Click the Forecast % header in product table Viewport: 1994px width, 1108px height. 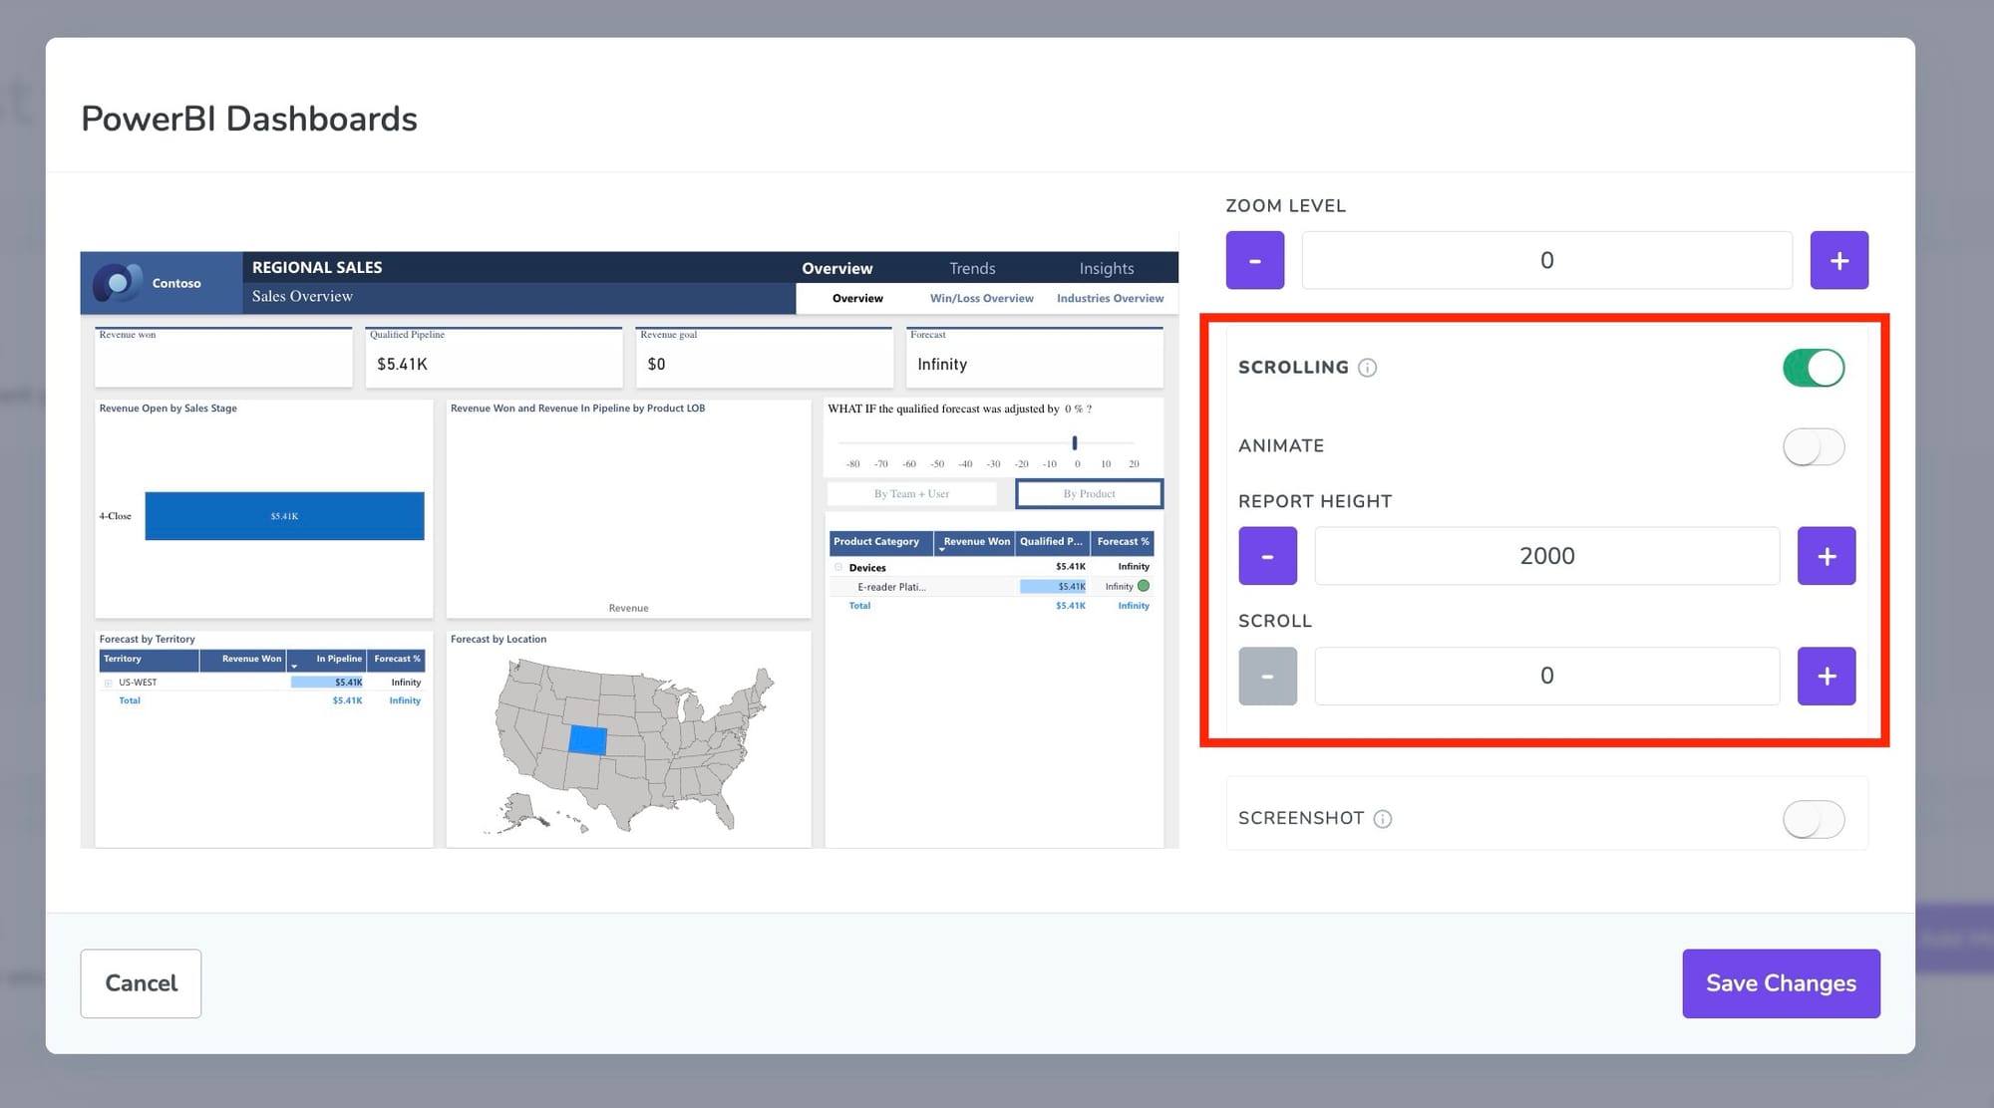coord(1123,542)
